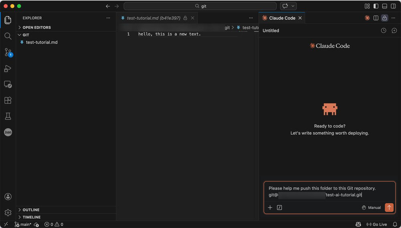Click the Claude Code spark toolbar icon
This screenshot has width=401, height=228.
click(367, 18)
